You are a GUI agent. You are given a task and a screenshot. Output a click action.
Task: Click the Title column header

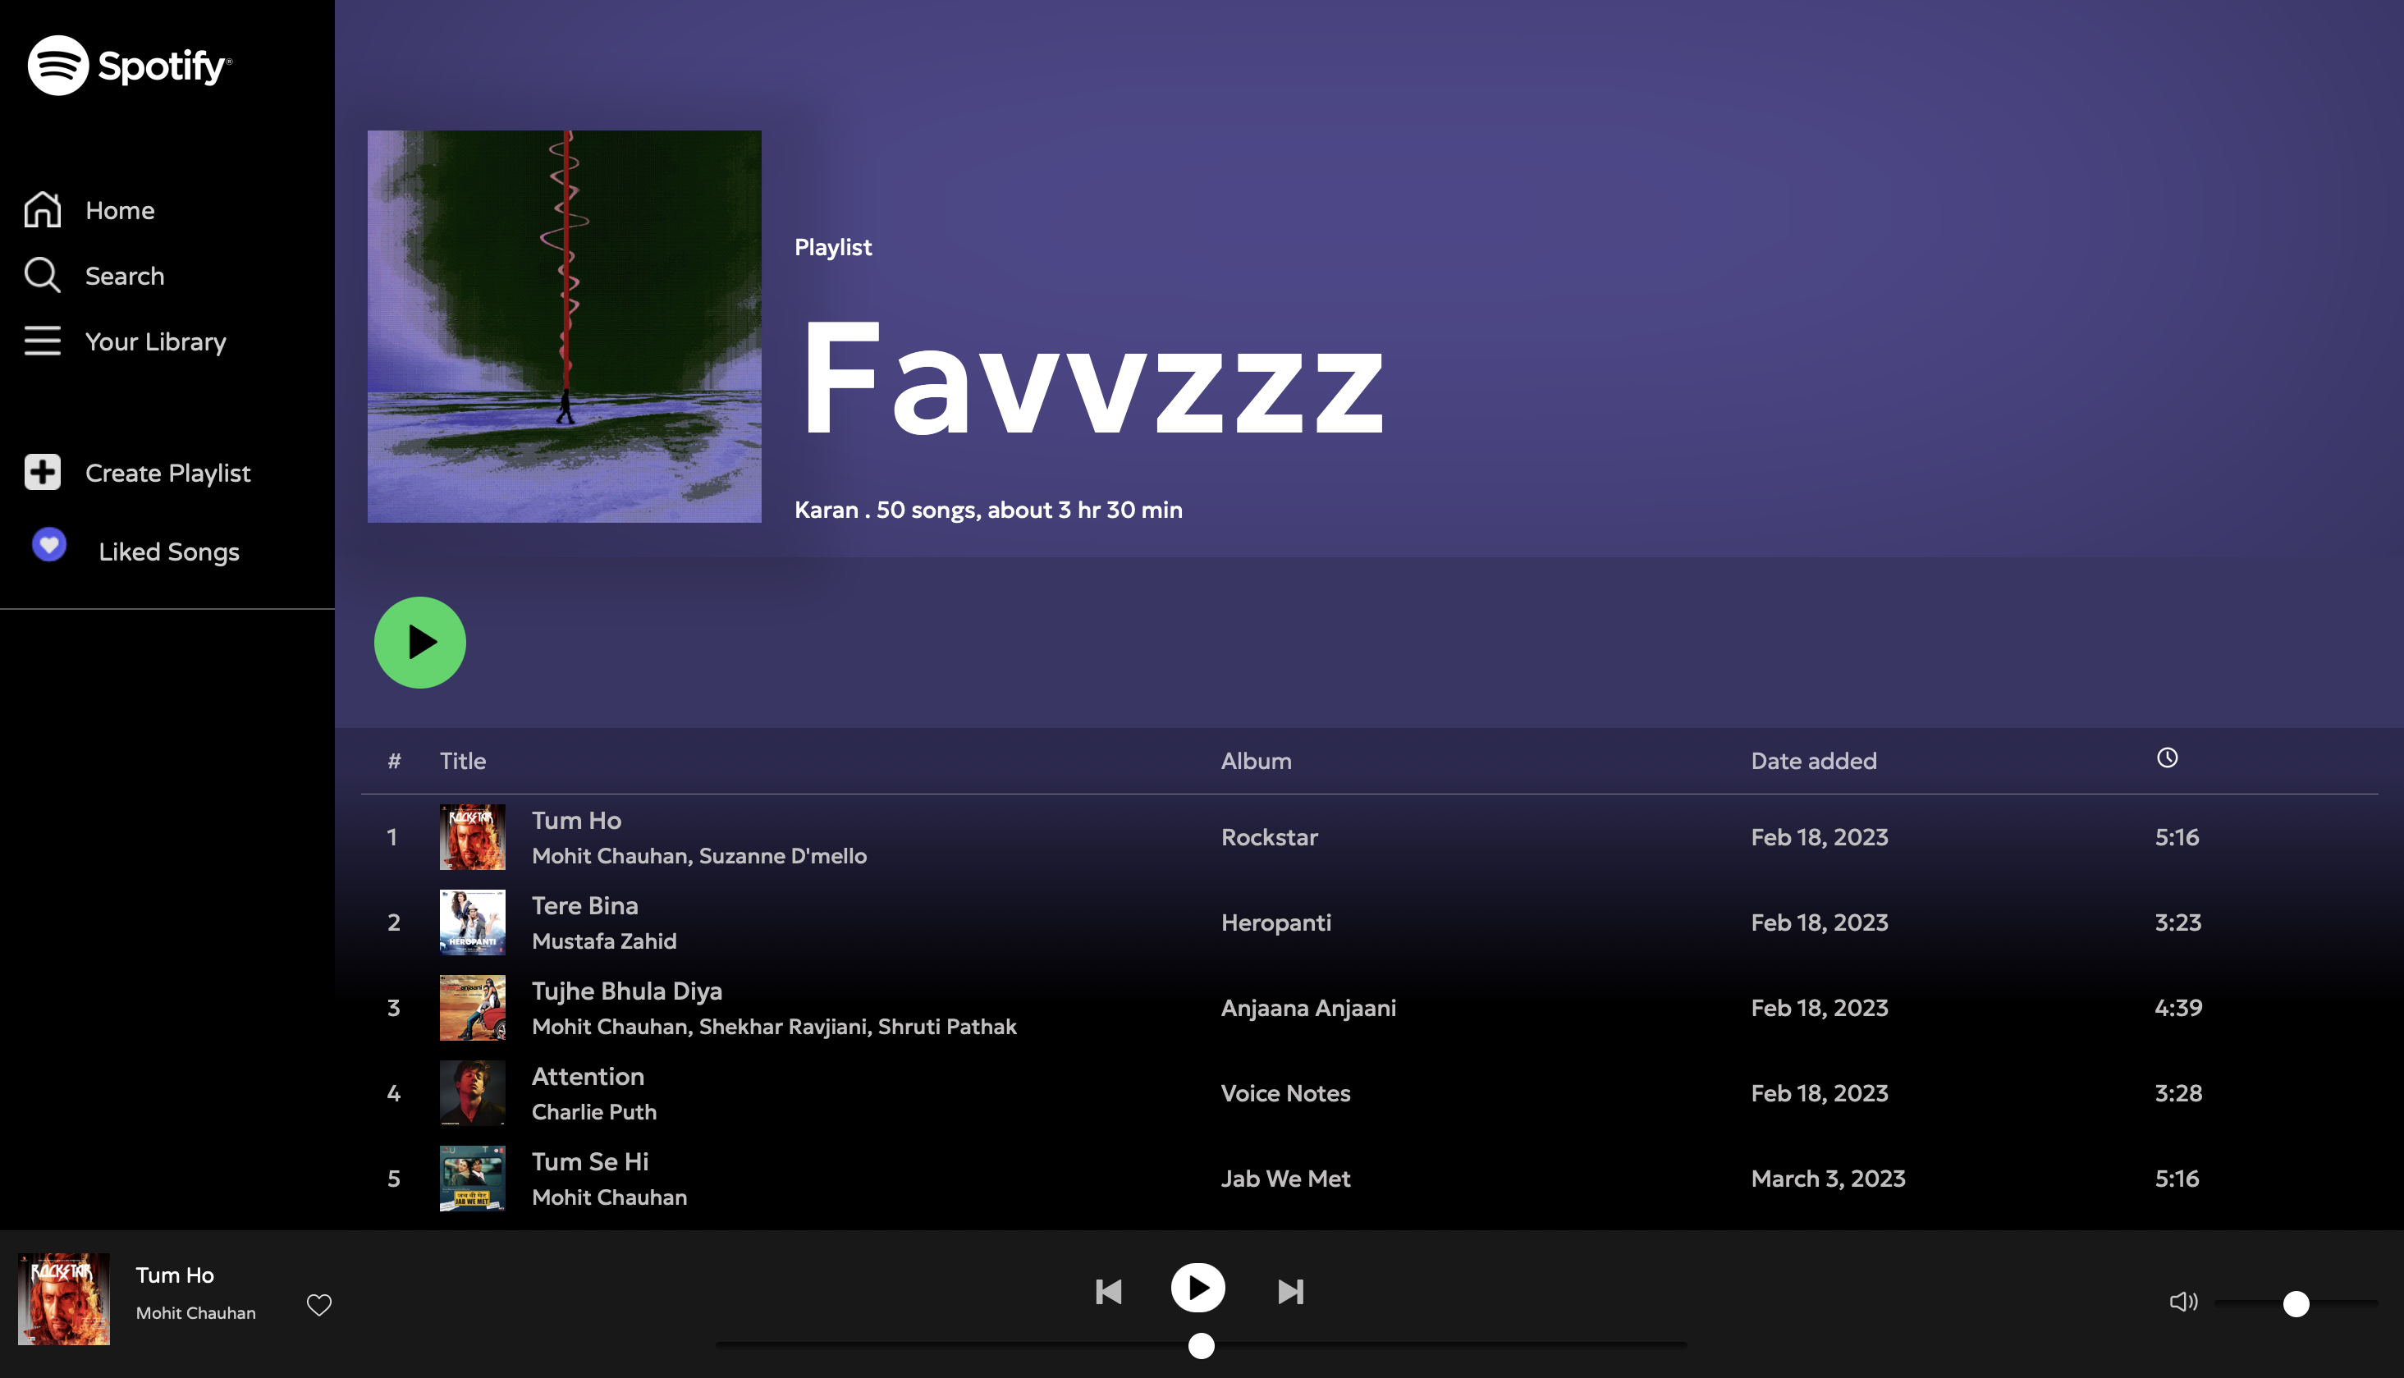[x=462, y=761]
